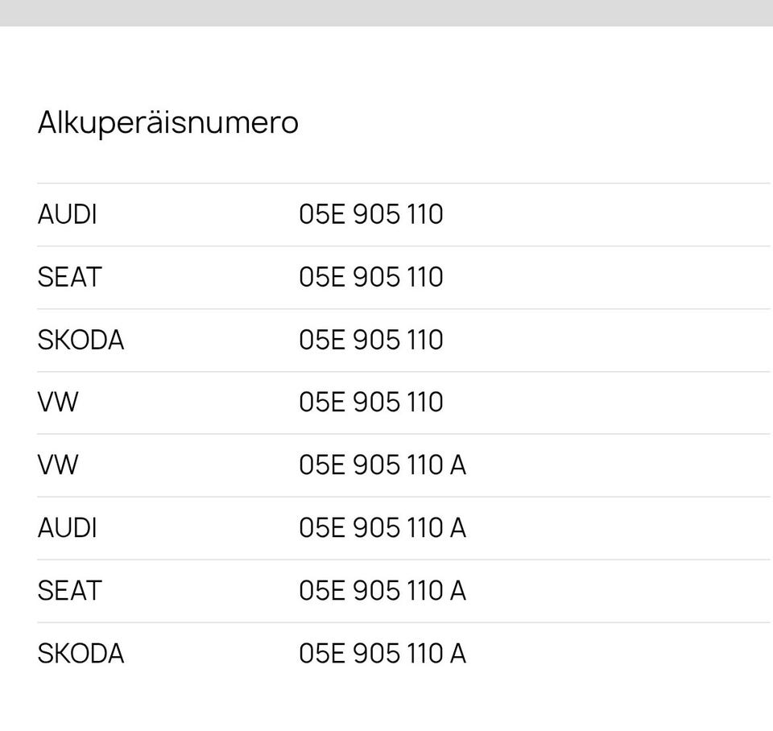Viewport: 773px width, 731px height.
Task: Select VW's part number 05E 905 110 A
Action: 382,465
